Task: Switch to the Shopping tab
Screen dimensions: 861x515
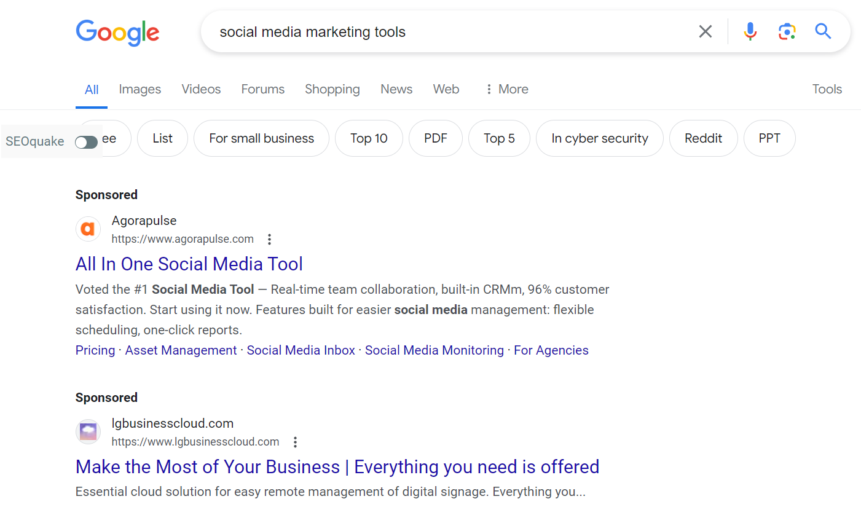Action: point(332,89)
